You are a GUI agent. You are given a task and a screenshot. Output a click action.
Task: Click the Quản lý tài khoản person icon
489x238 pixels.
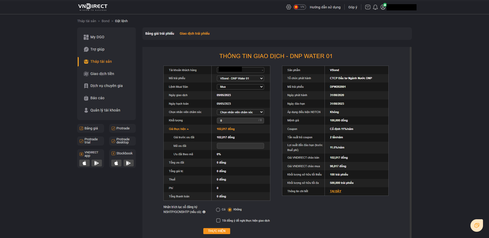[x=86, y=110]
